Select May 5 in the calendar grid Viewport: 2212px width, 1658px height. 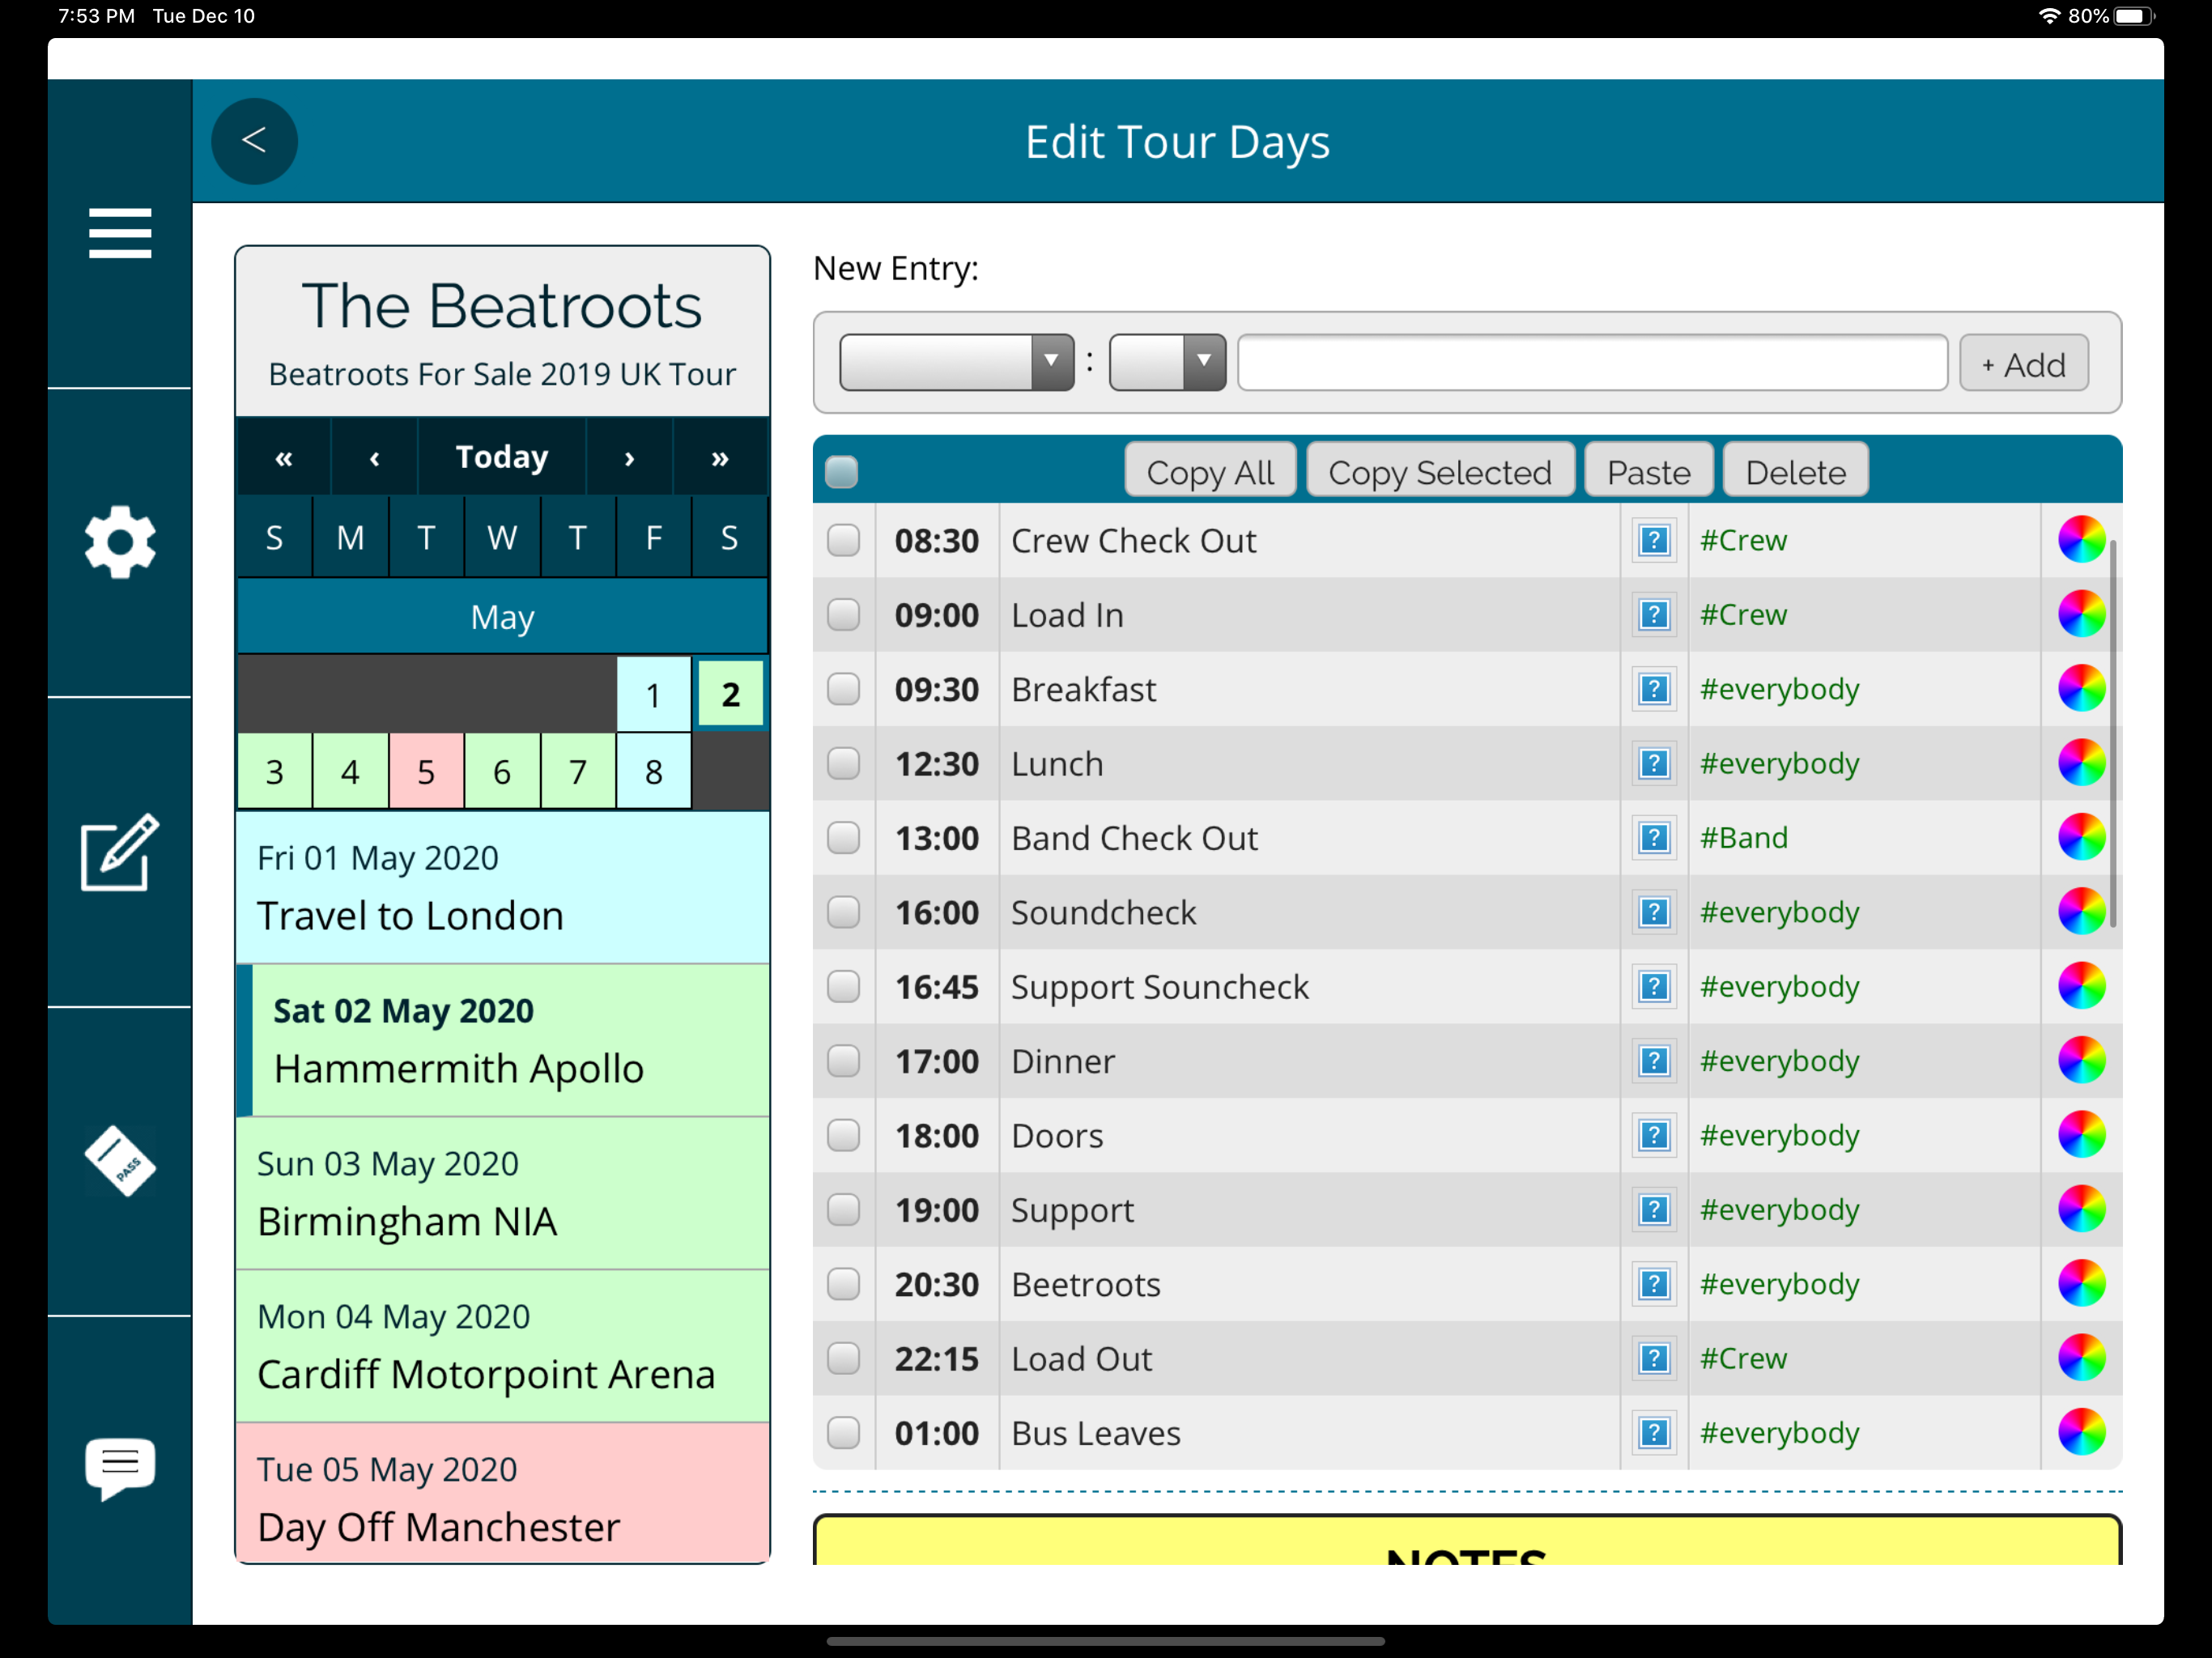point(426,771)
